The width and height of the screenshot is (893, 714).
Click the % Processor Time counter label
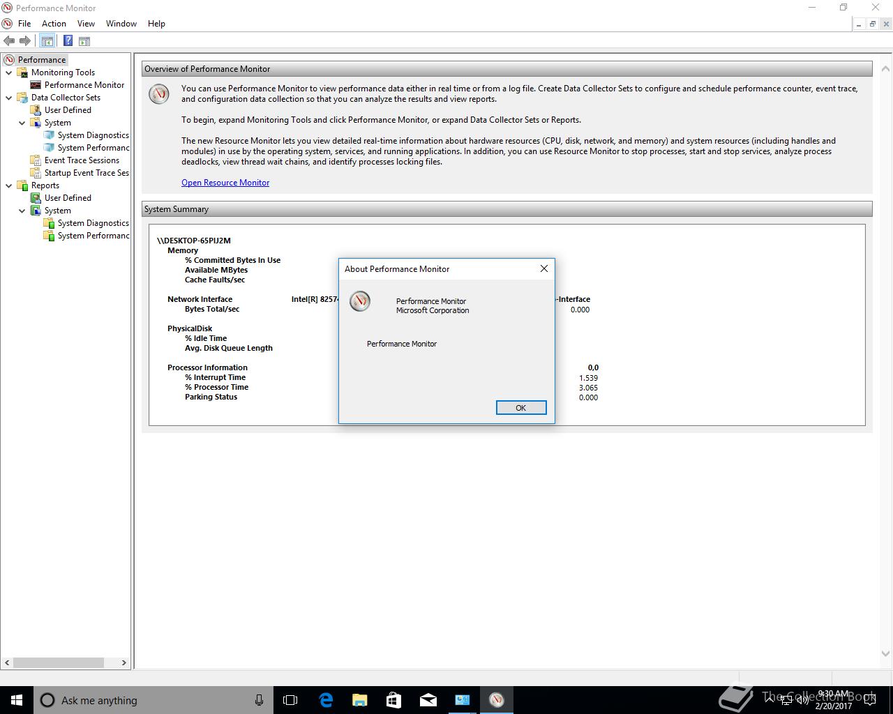coord(216,387)
